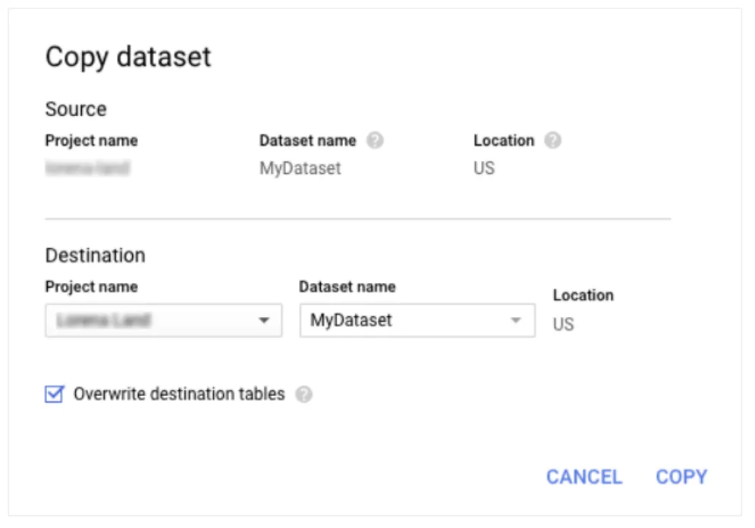The height and width of the screenshot is (528, 755).
Task: Click the arrow in destination Dataset name field
Action: pyautogui.click(x=516, y=320)
